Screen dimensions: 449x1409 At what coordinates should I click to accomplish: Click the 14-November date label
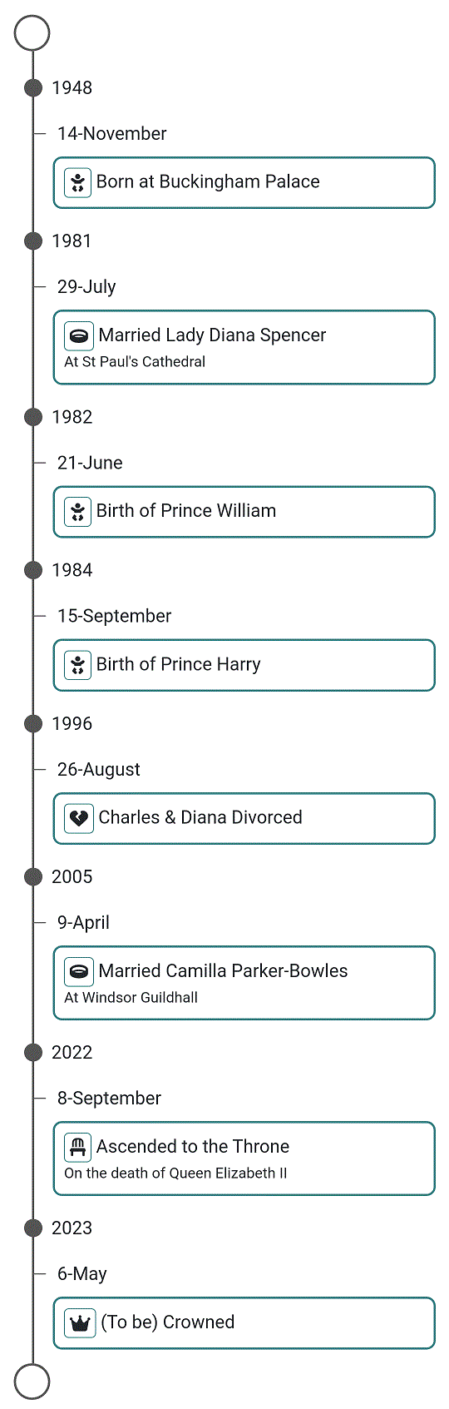pyautogui.click(x=111, y=134)
